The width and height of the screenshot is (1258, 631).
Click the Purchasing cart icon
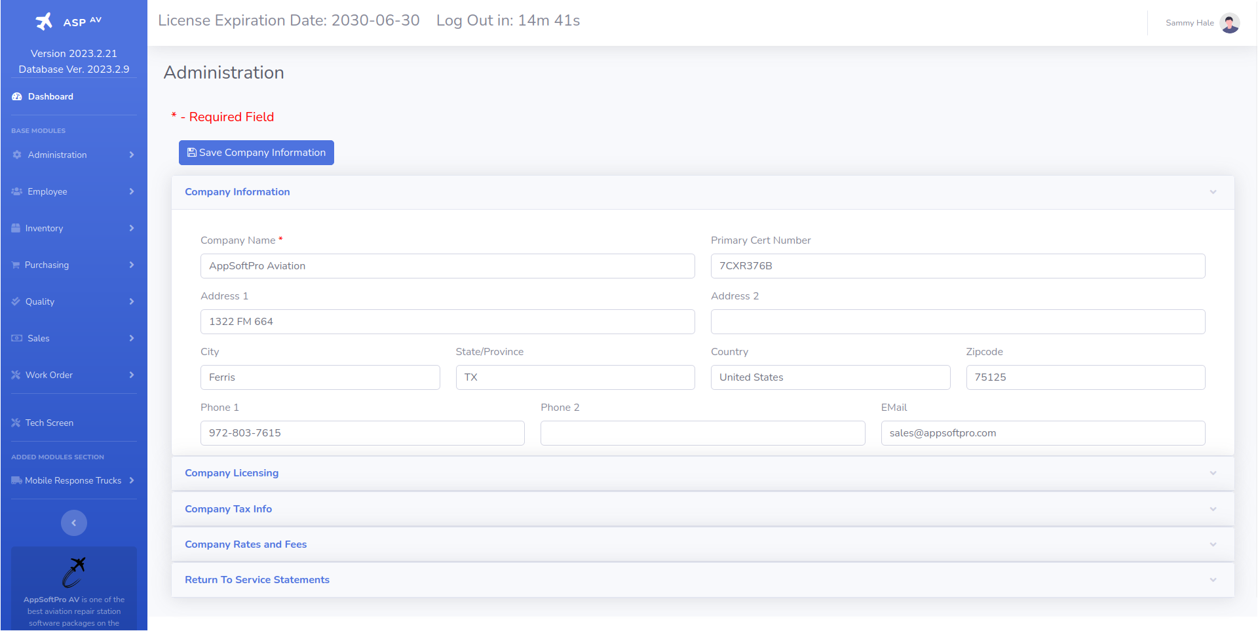pos(16,265)
